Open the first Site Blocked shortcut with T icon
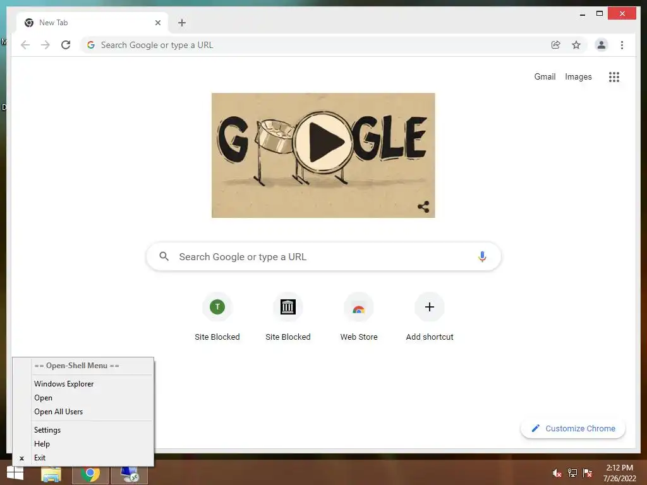Image resolution: width=647 pixels, height=485 pixels. pos(217,317)
